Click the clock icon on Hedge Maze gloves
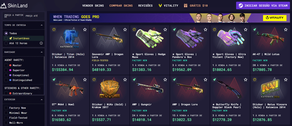292x126 pixels. pos(134,29)
